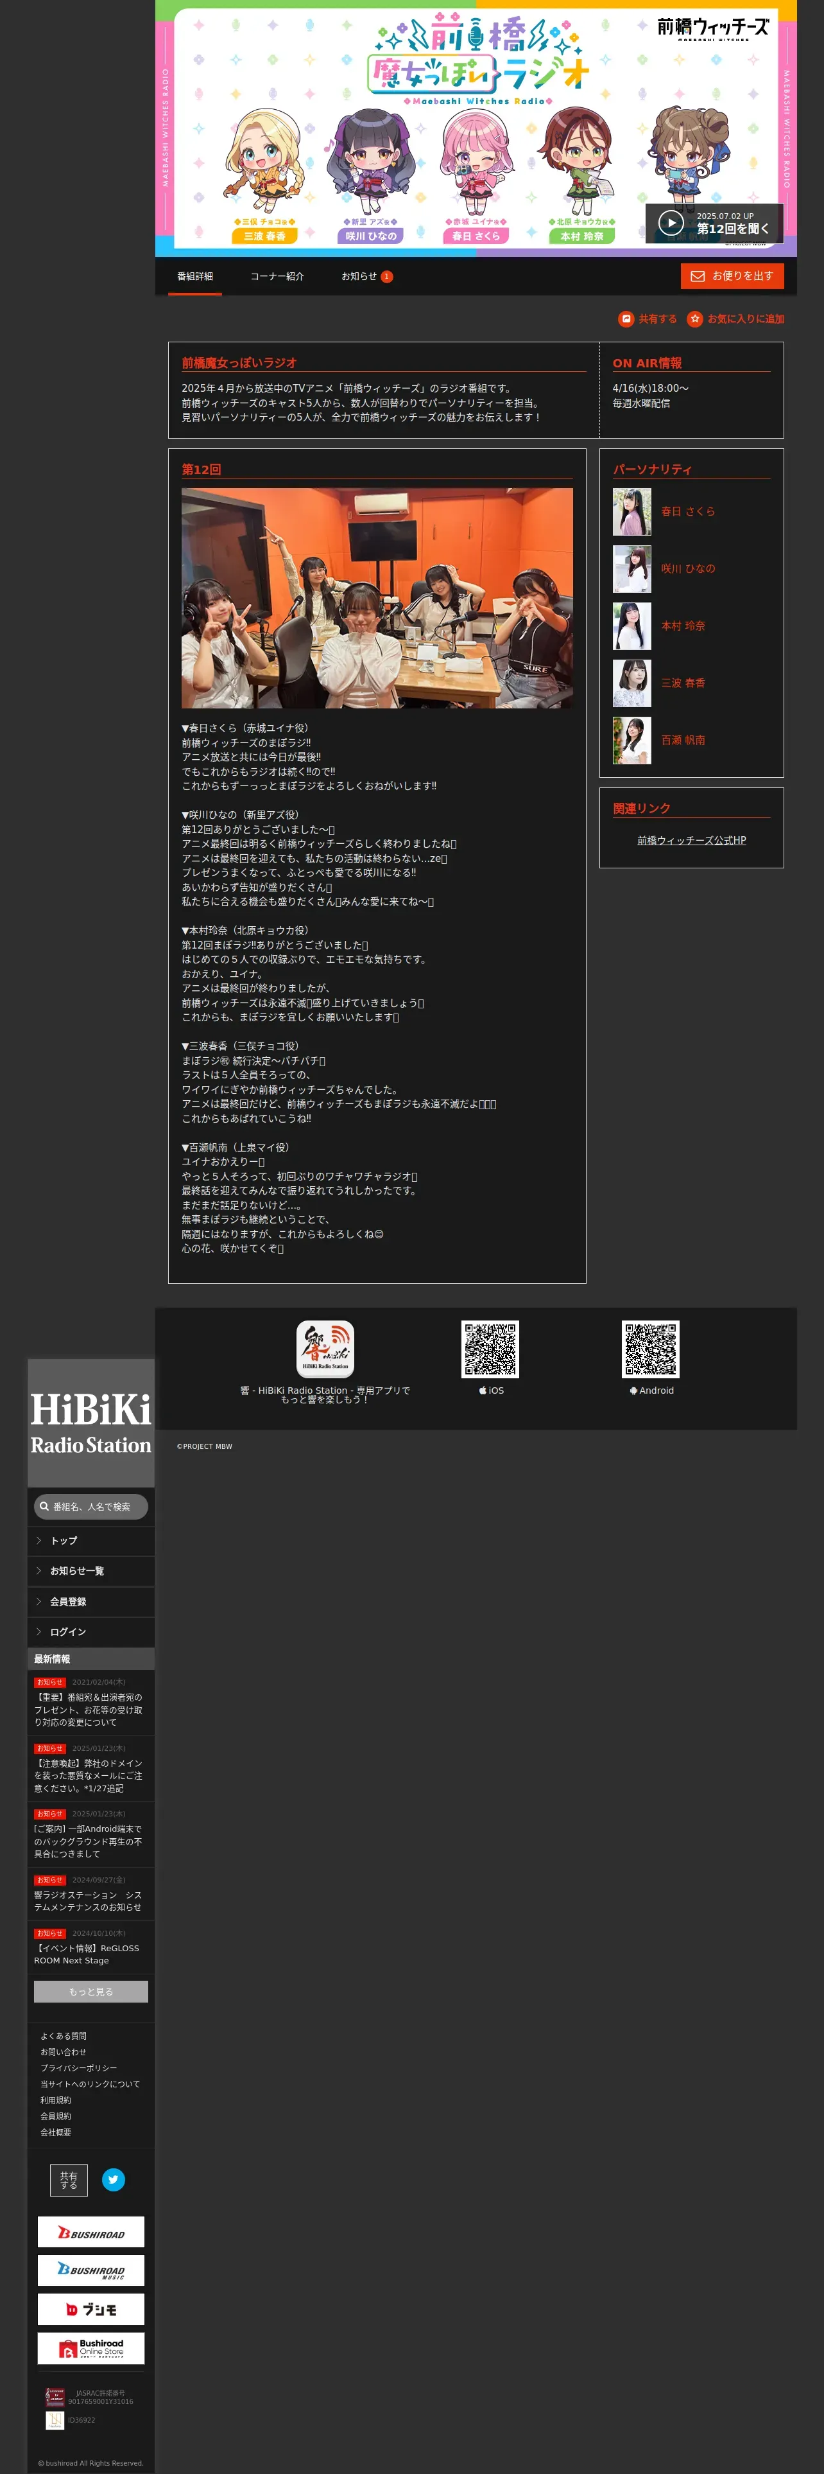Open the BUSHIROAD MUSIC banner logo
Viewport: 824px width, 2474px height.
point(91,2270)
